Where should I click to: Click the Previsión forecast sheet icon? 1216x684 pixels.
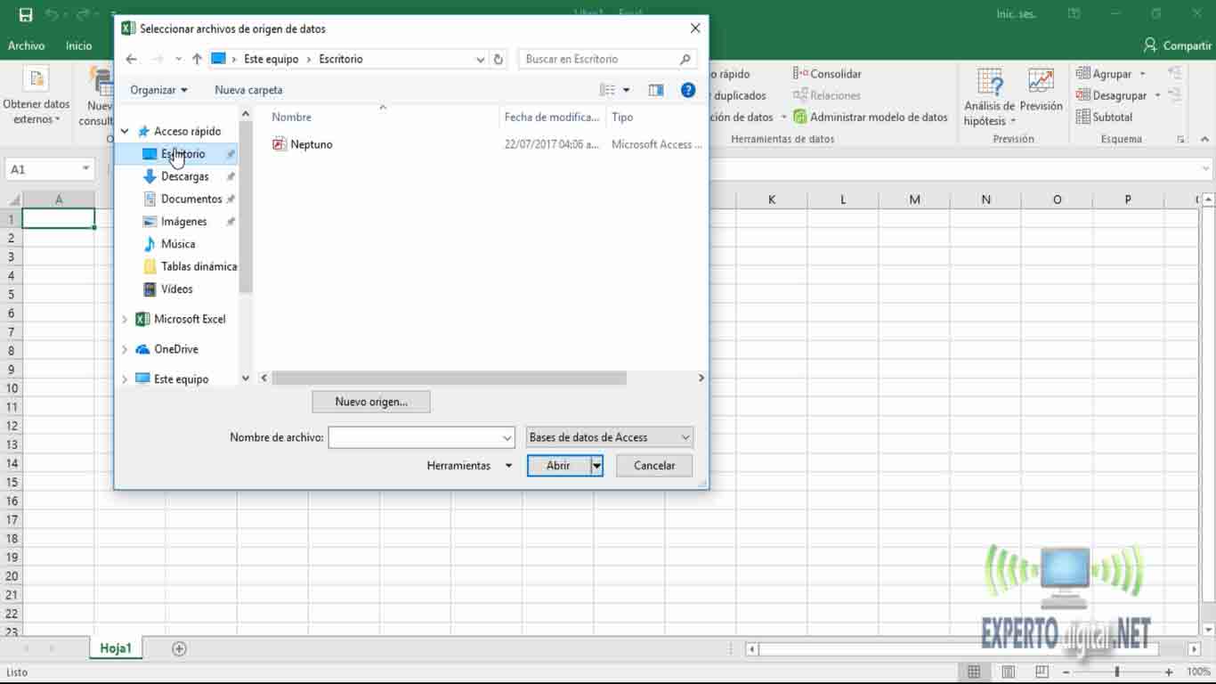click(1041, 82)
